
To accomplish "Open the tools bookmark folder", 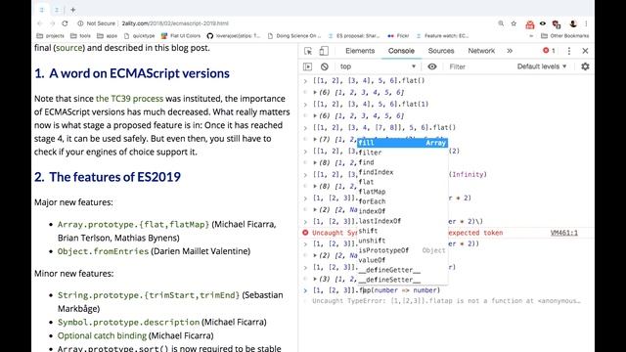I will coord(80,35).
